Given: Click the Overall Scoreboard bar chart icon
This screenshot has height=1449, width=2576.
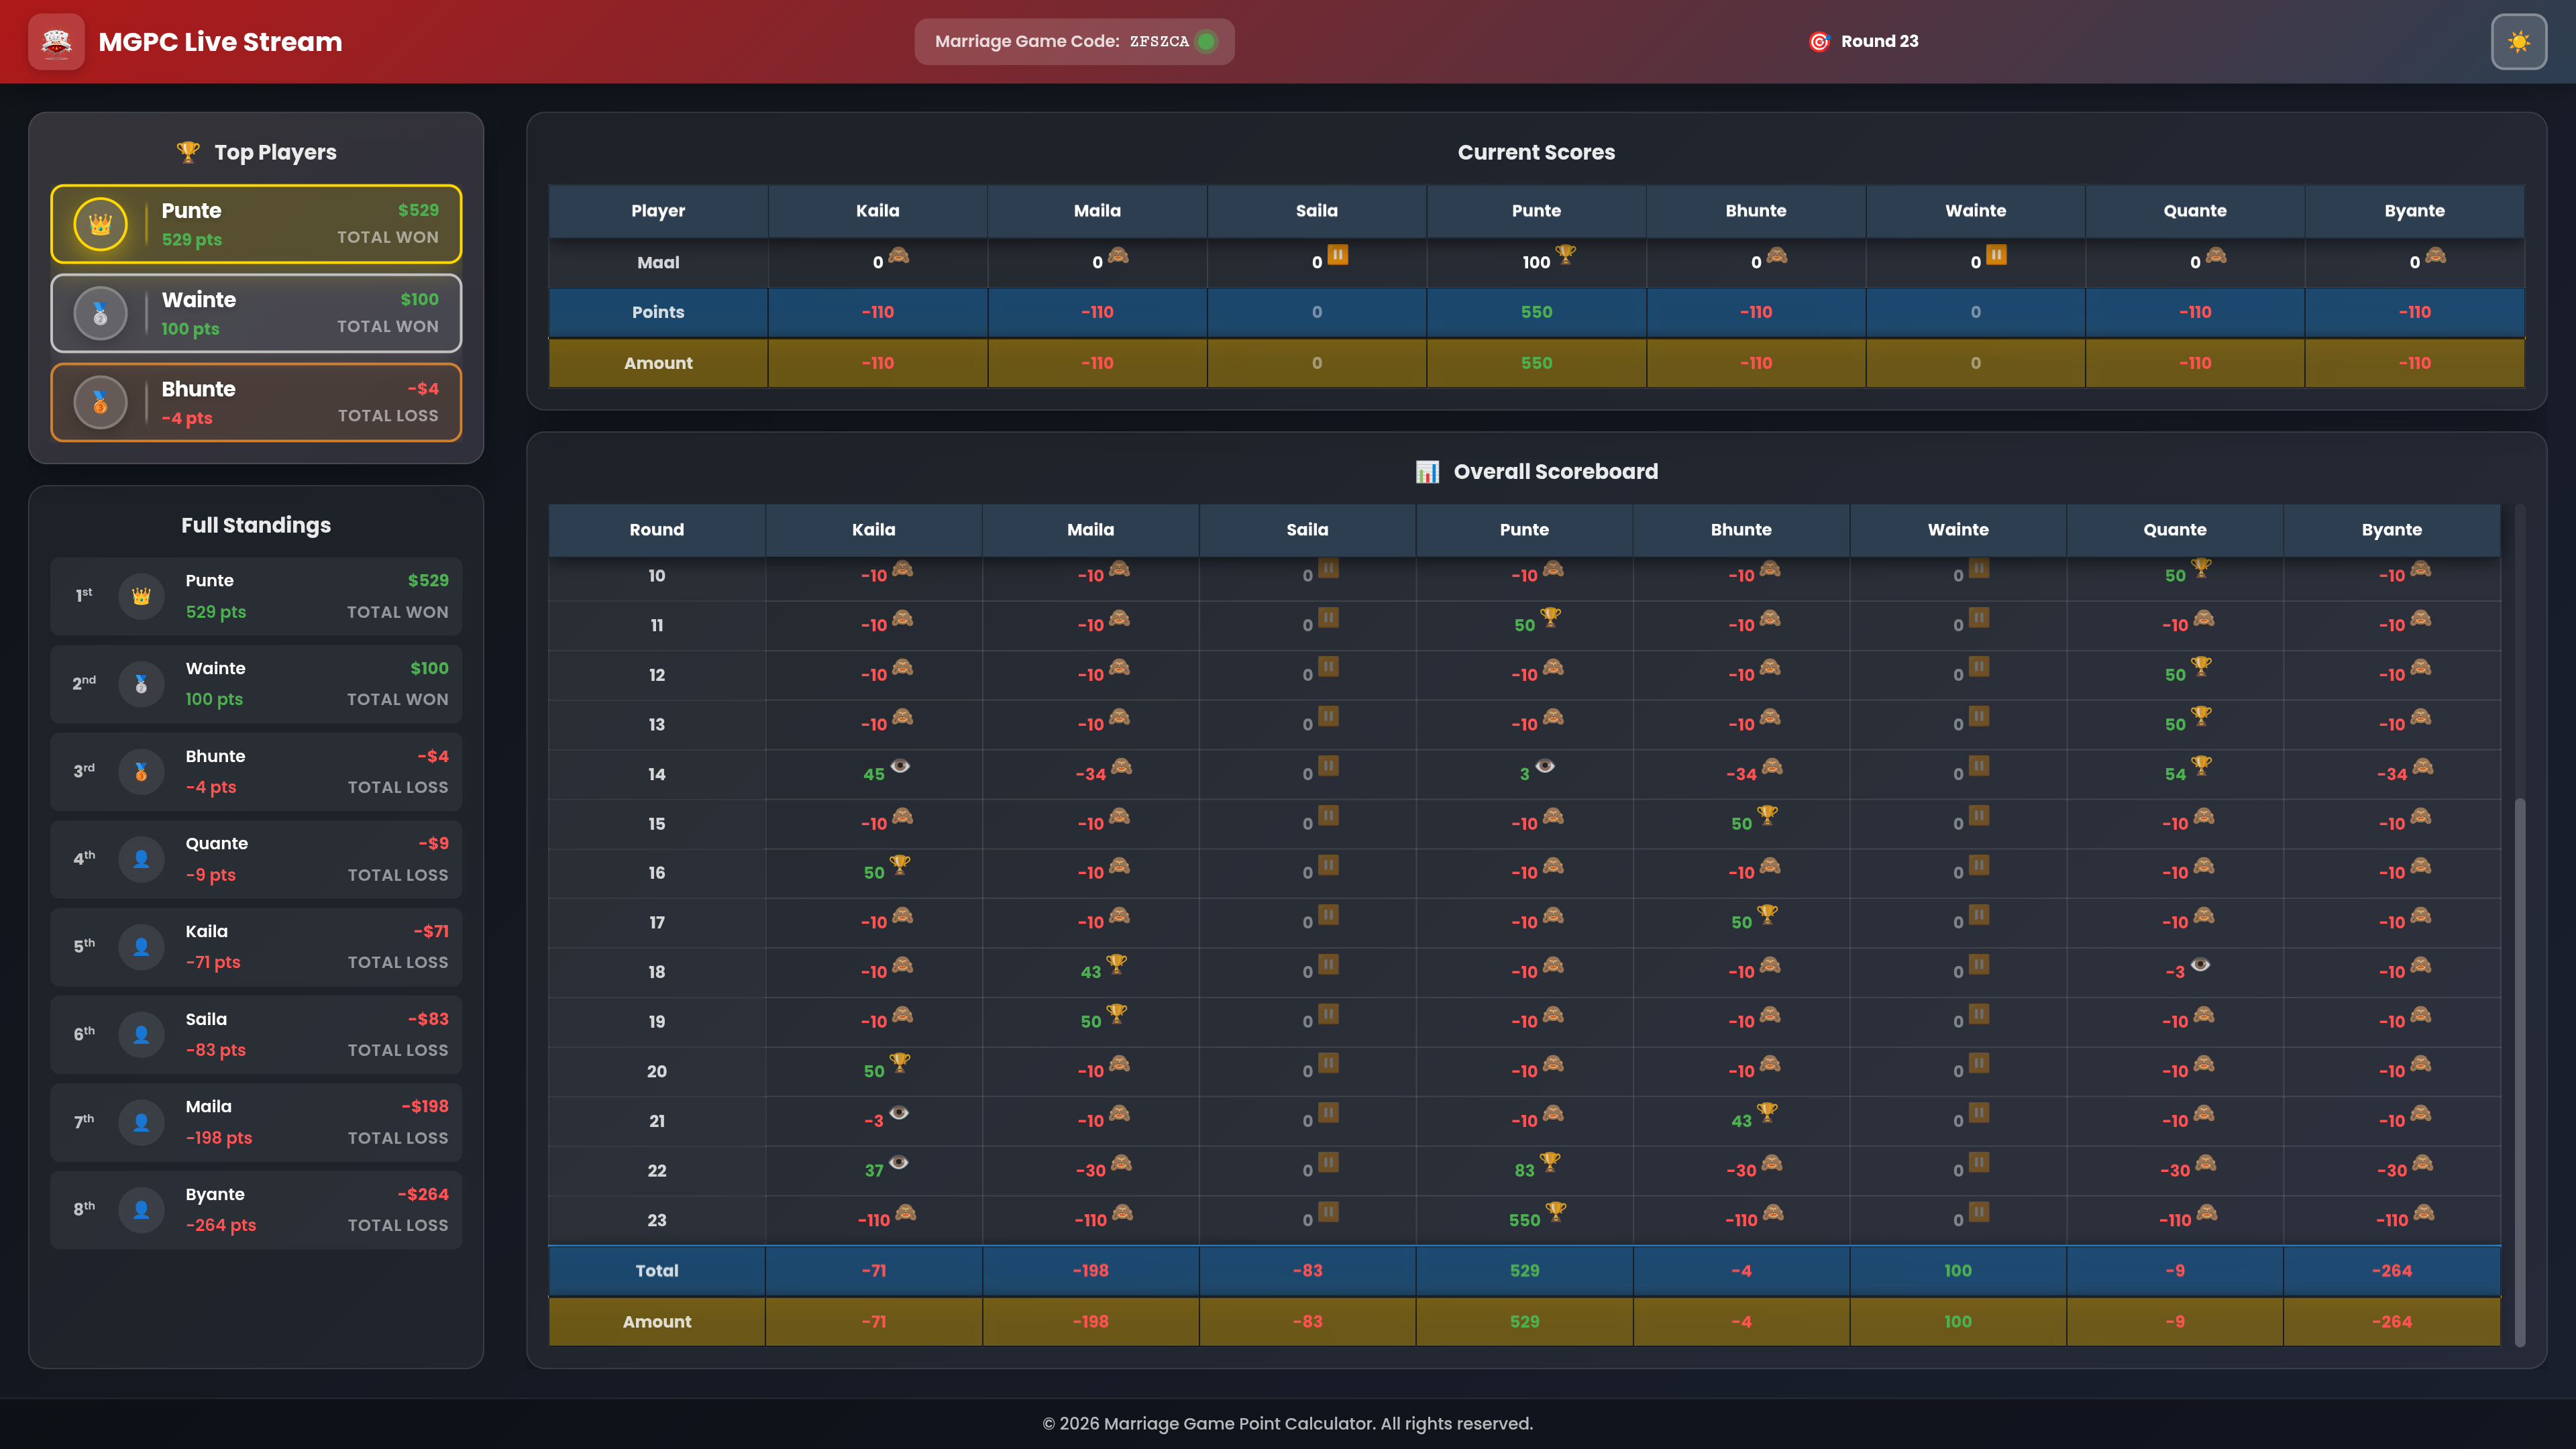Looking at the screenshot, I should 1427,472.
